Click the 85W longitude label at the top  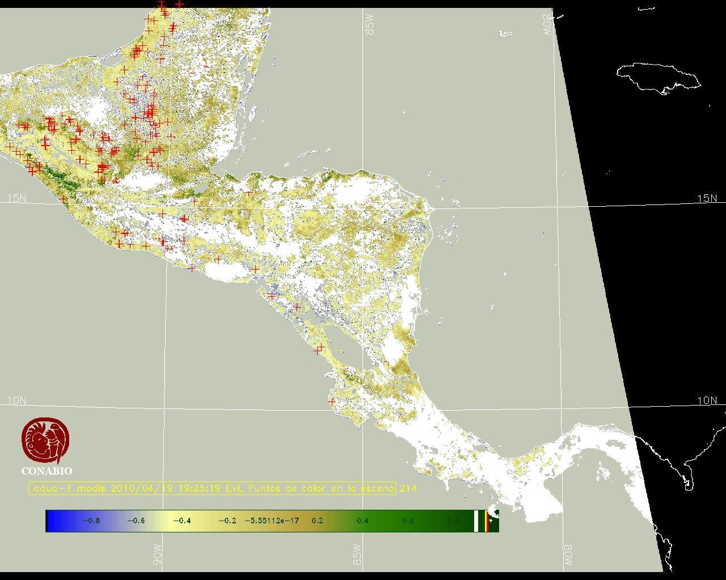coord(370,25)
